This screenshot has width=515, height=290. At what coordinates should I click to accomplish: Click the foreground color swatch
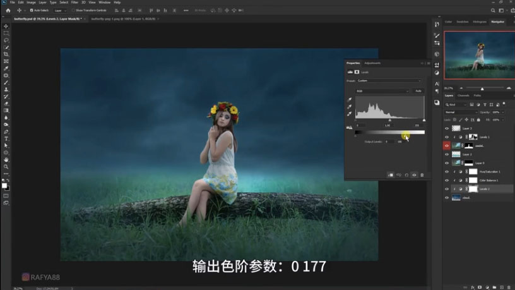[x=4, y=186]
